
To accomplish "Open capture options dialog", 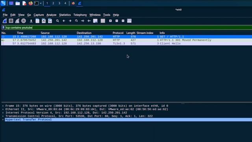I will (x=24, y=21).
